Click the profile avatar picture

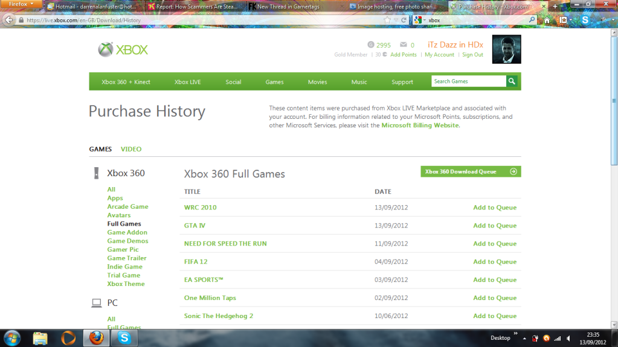pyautogui.click(x=506, y=49)
